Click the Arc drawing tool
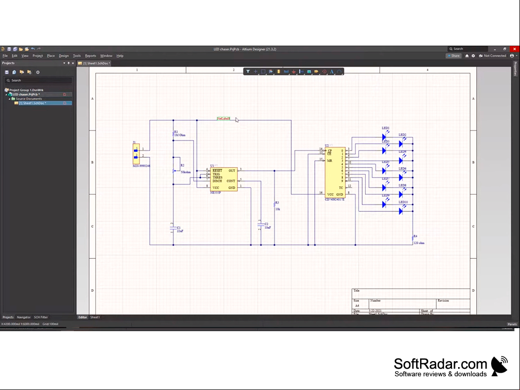Image resolution: width=520 pixels, height=390 pixels. pyautogui.click(x=339, y=72)
